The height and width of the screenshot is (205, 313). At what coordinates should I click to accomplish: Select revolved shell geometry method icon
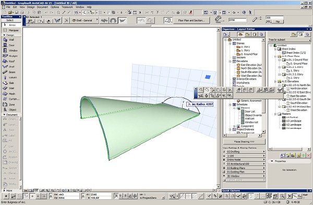tap(113, 20)
